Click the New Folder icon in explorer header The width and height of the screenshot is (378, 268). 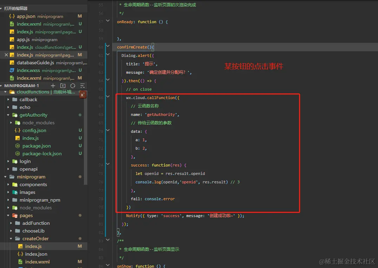click(x=63, y=86)
